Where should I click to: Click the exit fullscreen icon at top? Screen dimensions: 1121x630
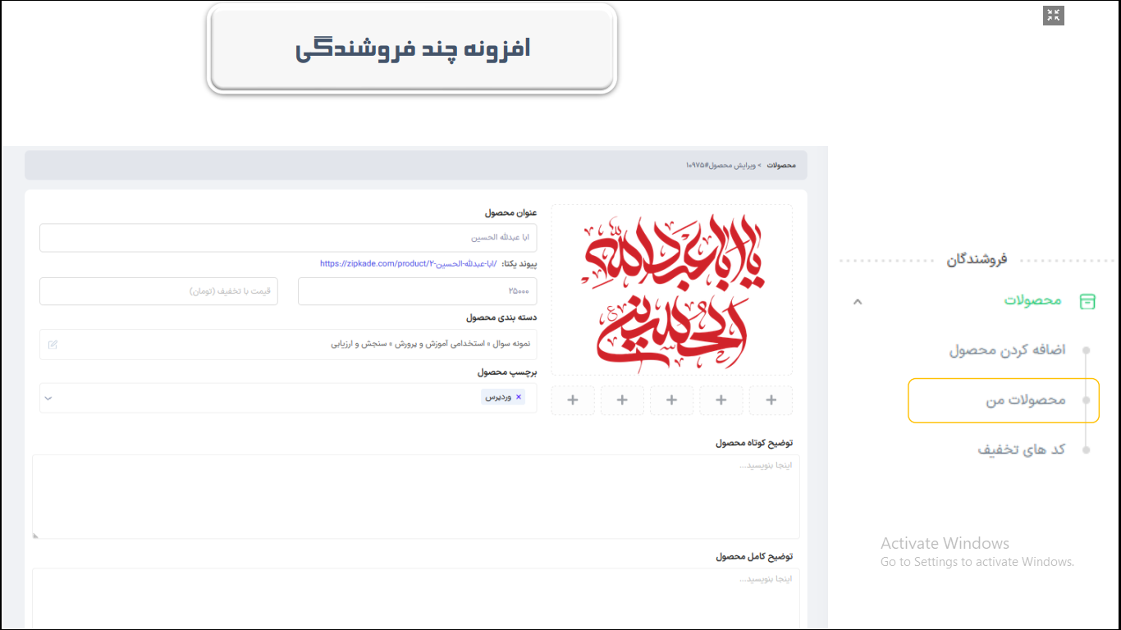1053,16
